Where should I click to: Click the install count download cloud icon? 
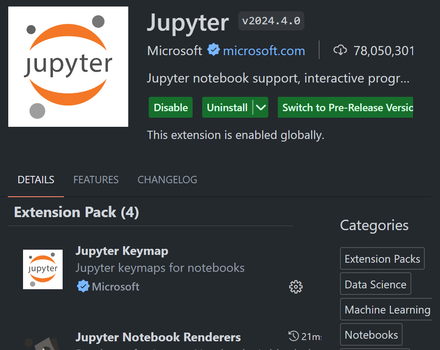pyautogui.click(x=340, y=50)
